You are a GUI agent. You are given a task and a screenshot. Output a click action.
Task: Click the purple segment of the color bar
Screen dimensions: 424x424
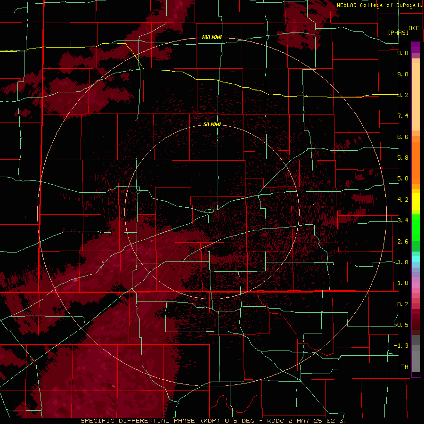point(416,47)
